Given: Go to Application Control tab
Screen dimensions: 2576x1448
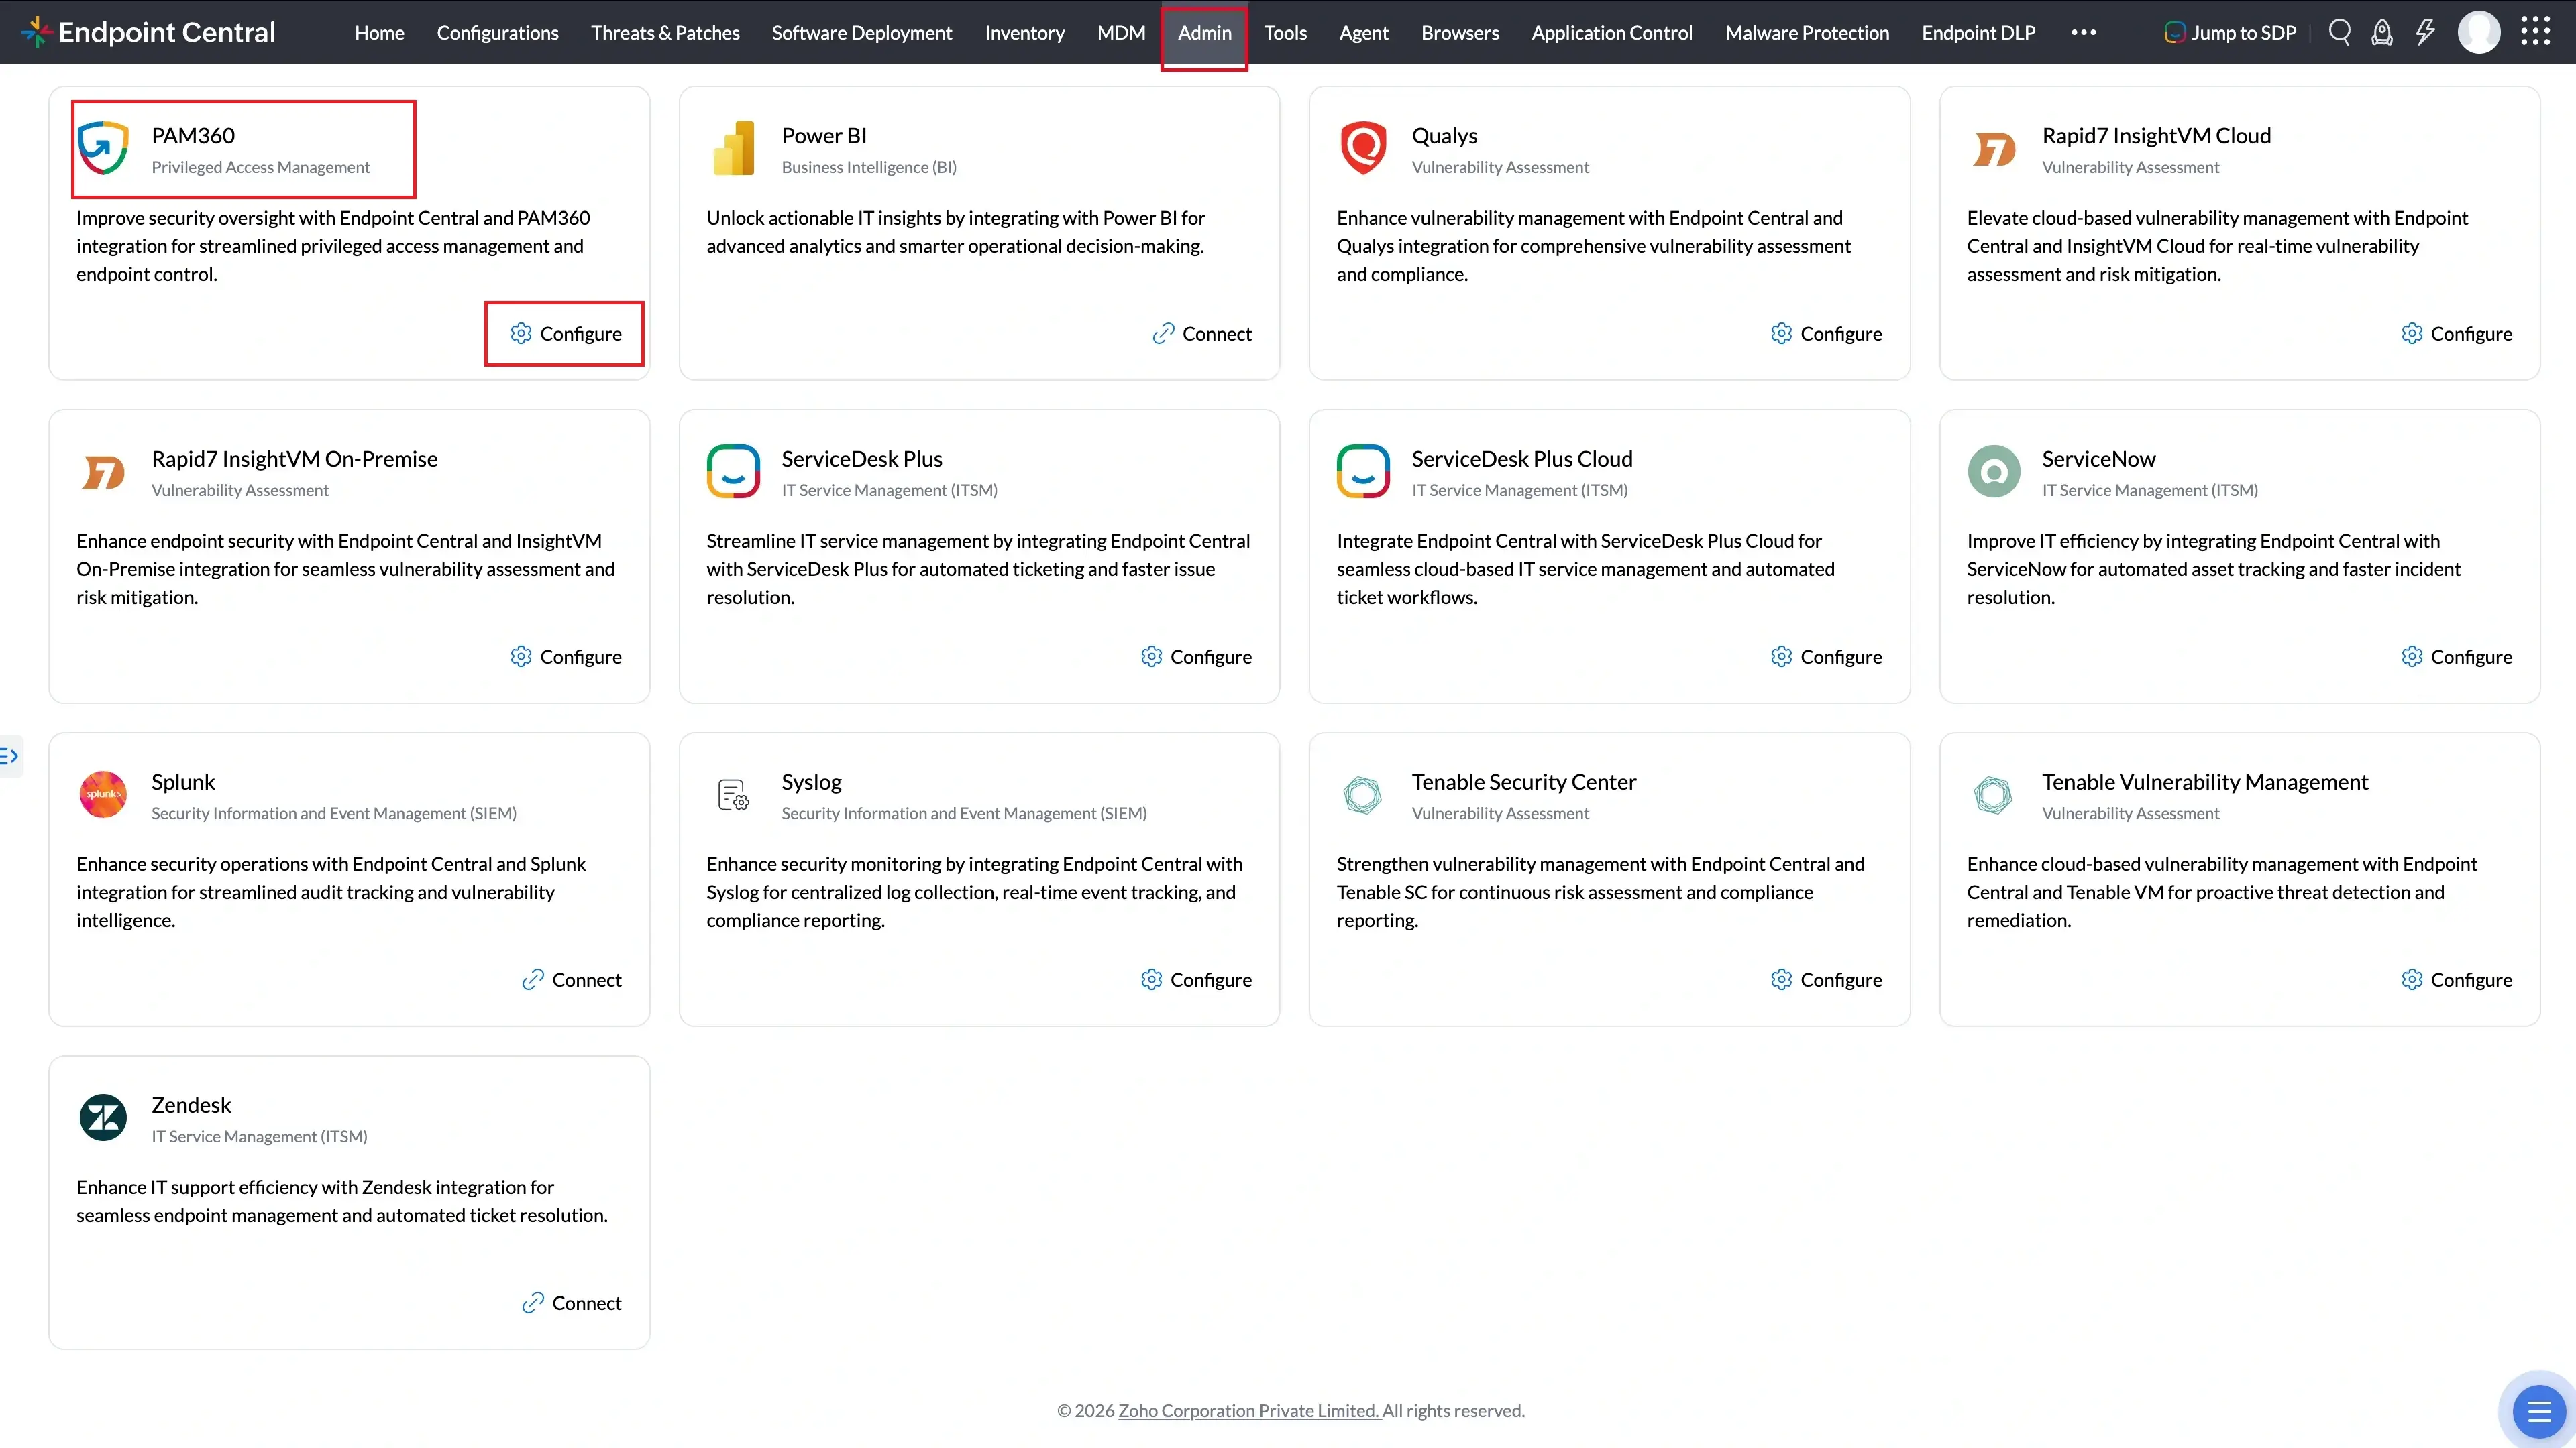Looking at the screenshot, I should 1611,32.
